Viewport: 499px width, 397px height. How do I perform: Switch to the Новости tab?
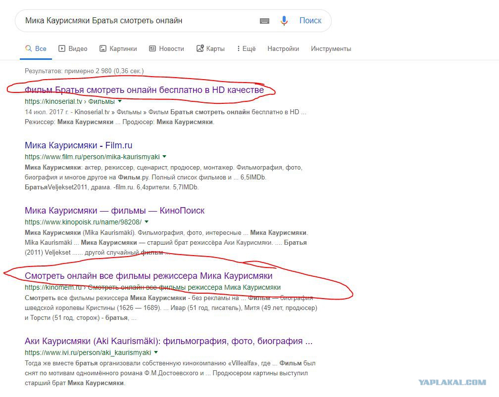[166, 48]
